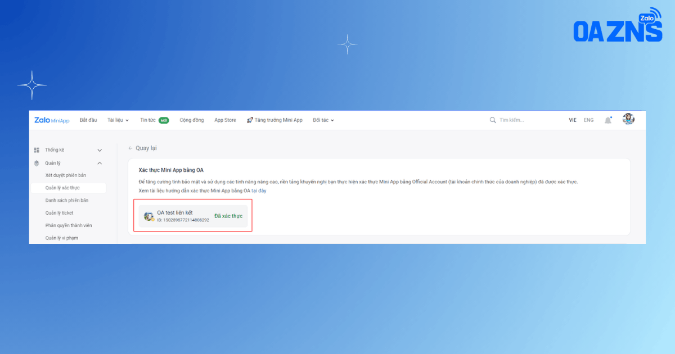675x354 pixels.
Task: Click the Zalo MiniApp logo
Action: tap(52, 120)
